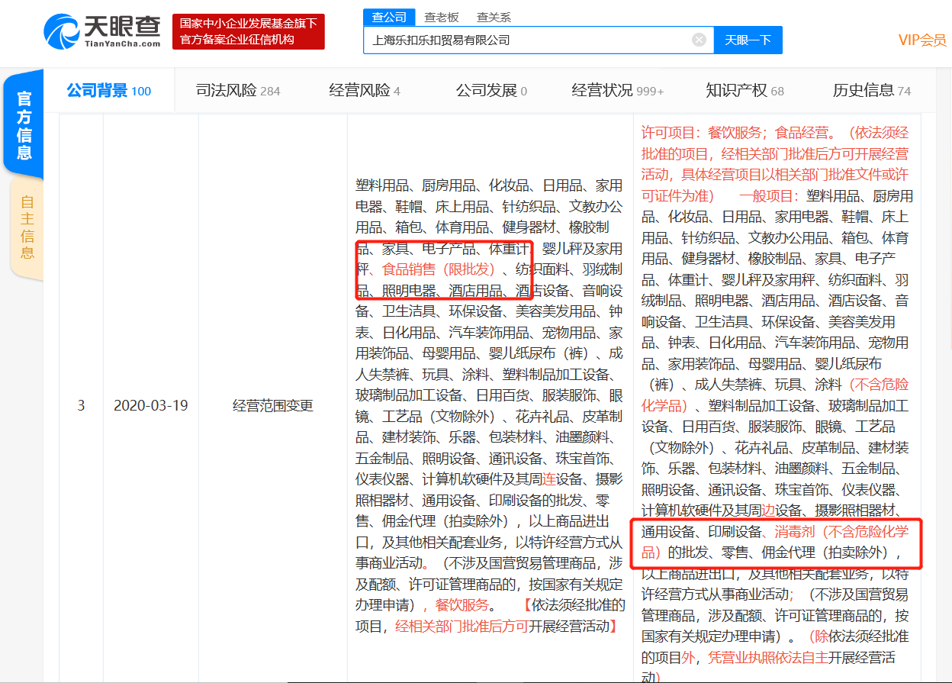The width and height of the screenshot is (952, 683).
Task: Navigate to the 经营状况 tab
Action: coord(617,91)
